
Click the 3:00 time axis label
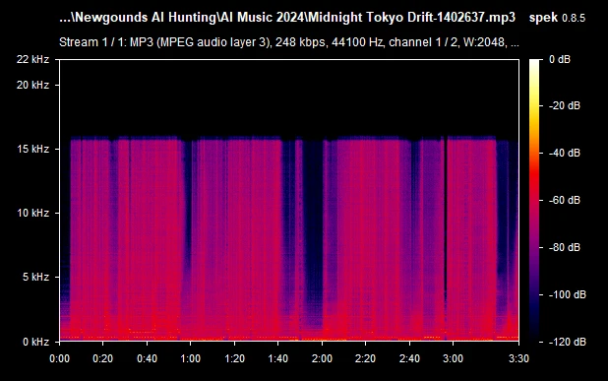(x=453, y=358)
